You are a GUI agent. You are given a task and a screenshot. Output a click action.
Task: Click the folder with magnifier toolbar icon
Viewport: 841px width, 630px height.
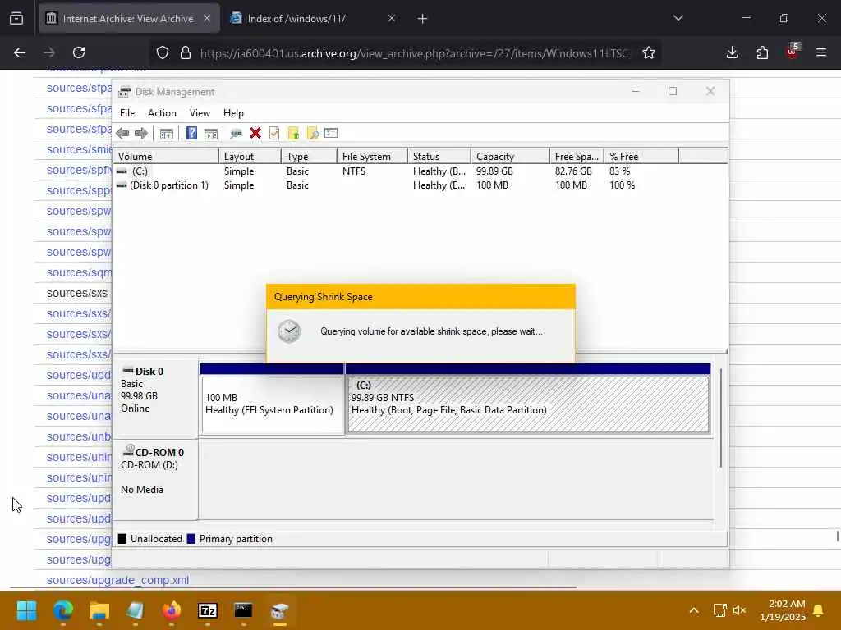[x=312, y=133]
